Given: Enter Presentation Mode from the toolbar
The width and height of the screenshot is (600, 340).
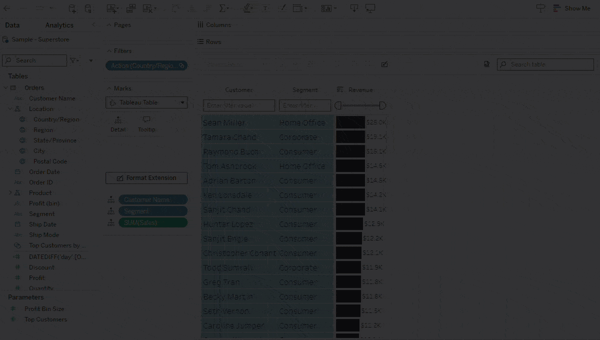Looking at the screenshot, I should 370,8.
